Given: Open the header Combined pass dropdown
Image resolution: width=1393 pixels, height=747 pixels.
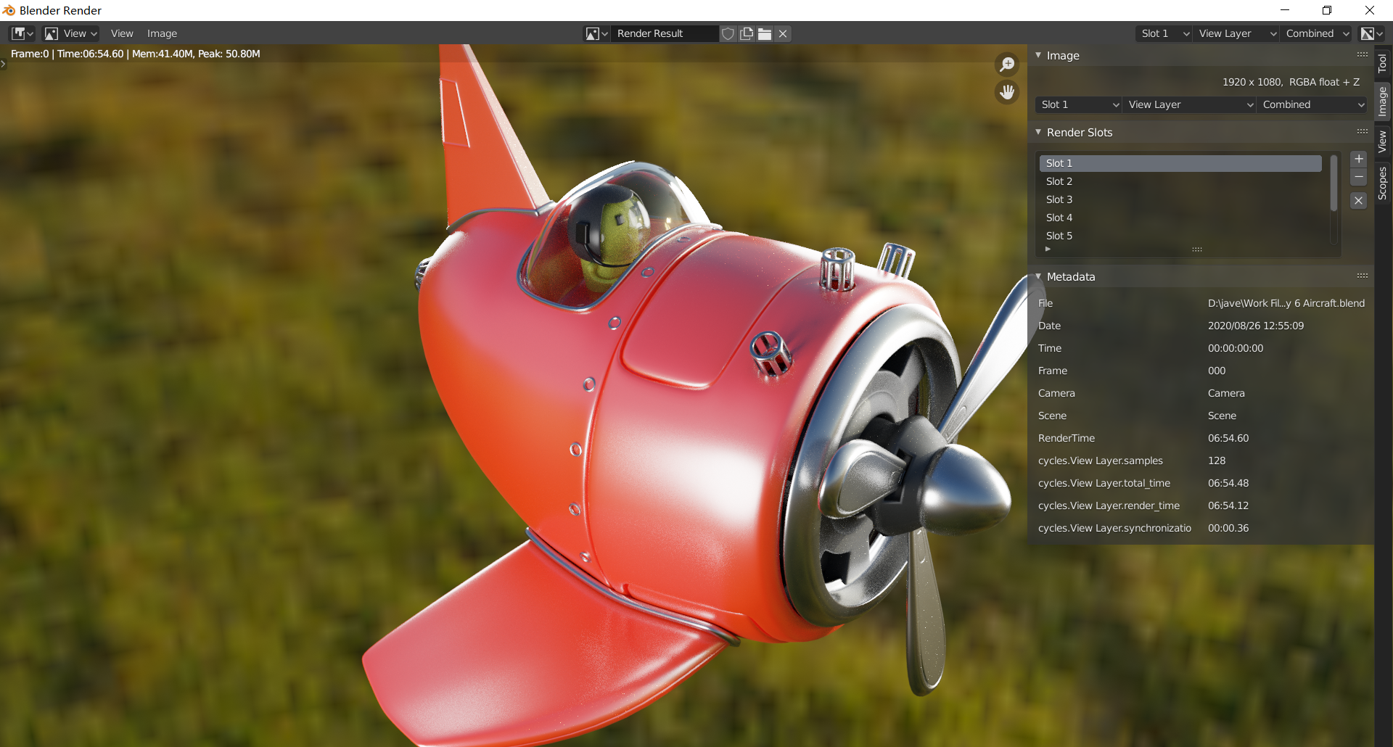Looking at the screenshot, I should pyautogui.click(x=1316, y=33).
